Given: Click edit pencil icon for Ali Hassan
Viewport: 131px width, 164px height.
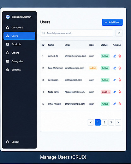Looking at the screenshot, I should [x=115, y=80].
